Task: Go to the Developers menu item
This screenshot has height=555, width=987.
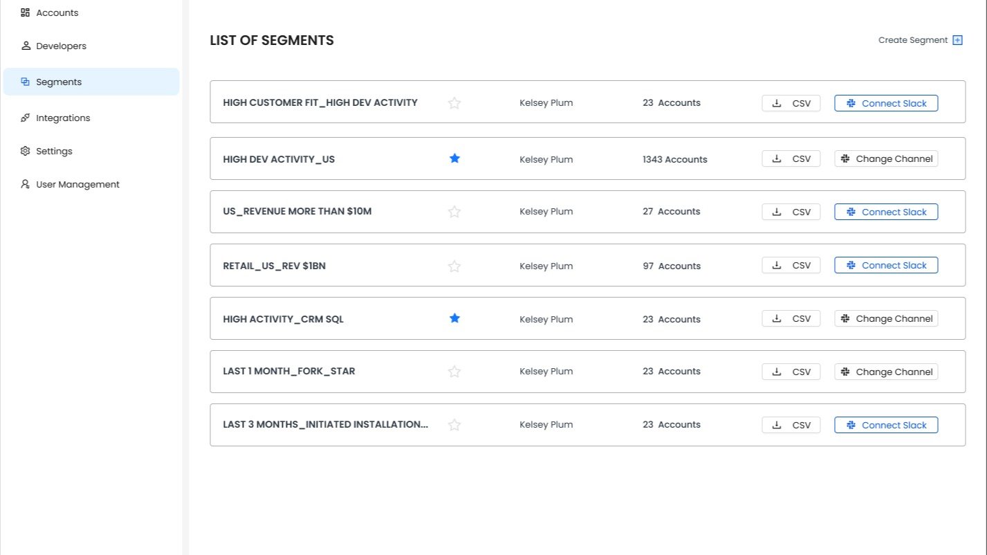Action: [x=61, y=46]
